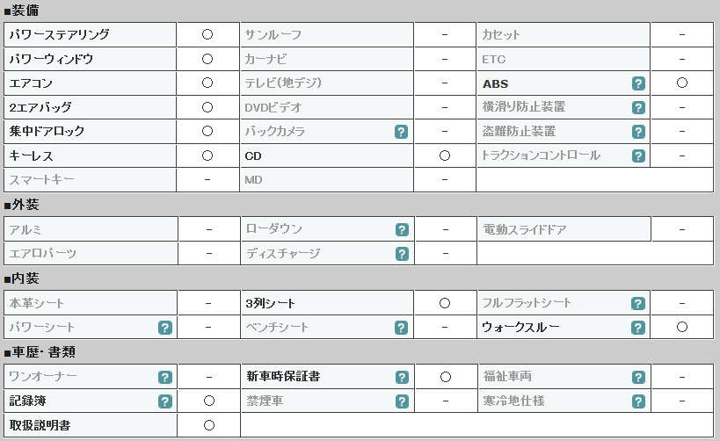720x441 pixels.
Task: Click the help icon next to ABS
Action: (x=638, y=83)
